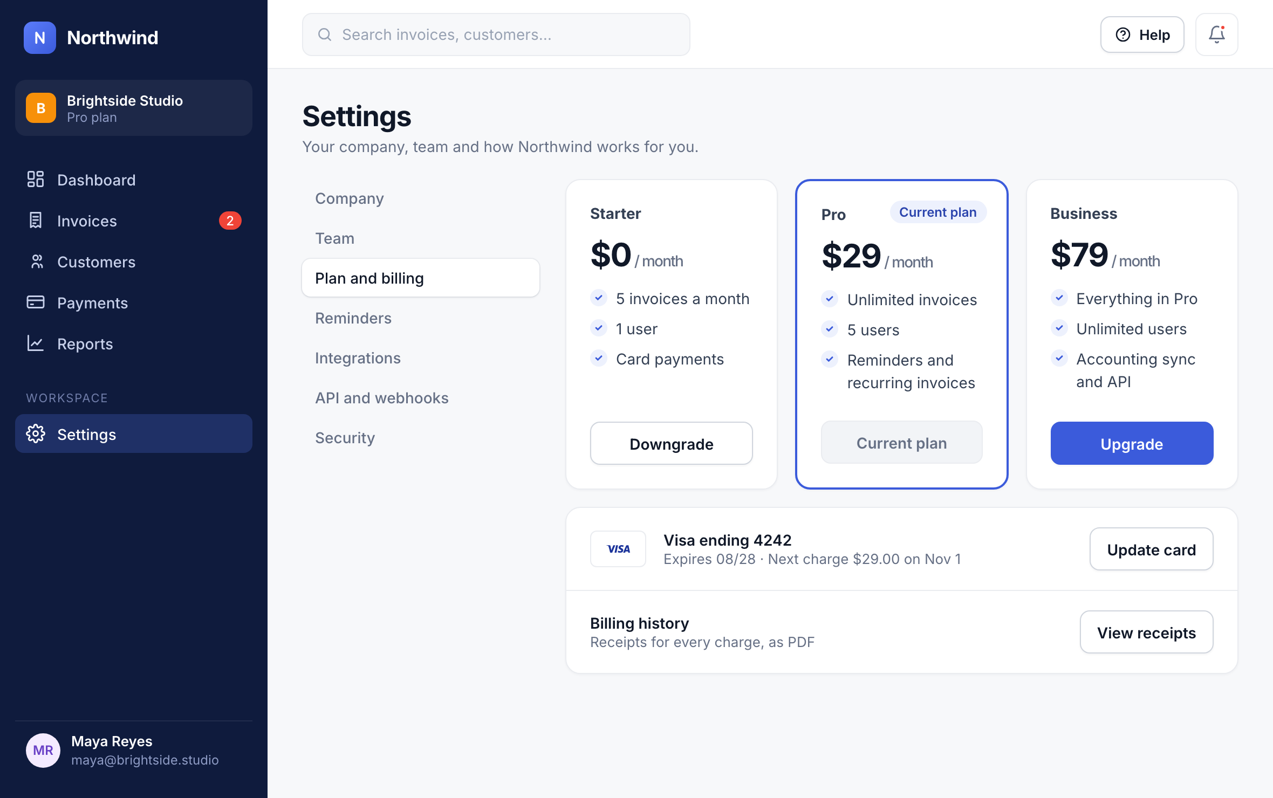Open notifications bell icon
The width and height of the screenshot is (1273, 798).
click(1216, 35)
